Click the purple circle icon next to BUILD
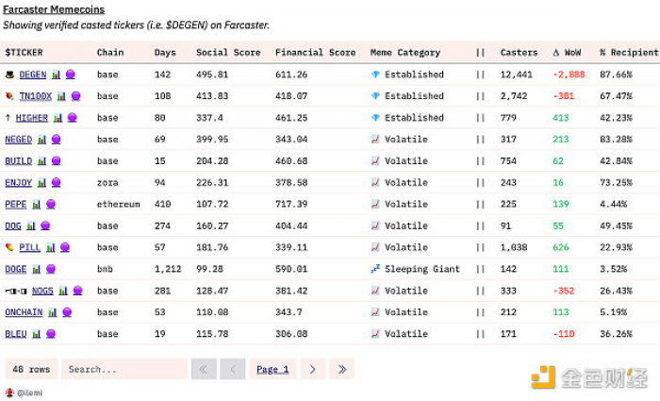The height and width of the screenshot is (401, 660). tap(56, 160)
